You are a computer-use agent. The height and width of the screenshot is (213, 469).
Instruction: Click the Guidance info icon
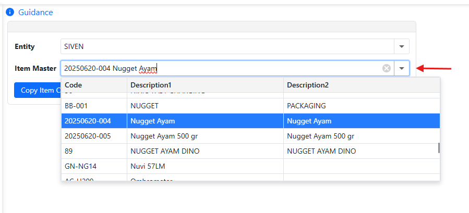click(x=10, y=12)
